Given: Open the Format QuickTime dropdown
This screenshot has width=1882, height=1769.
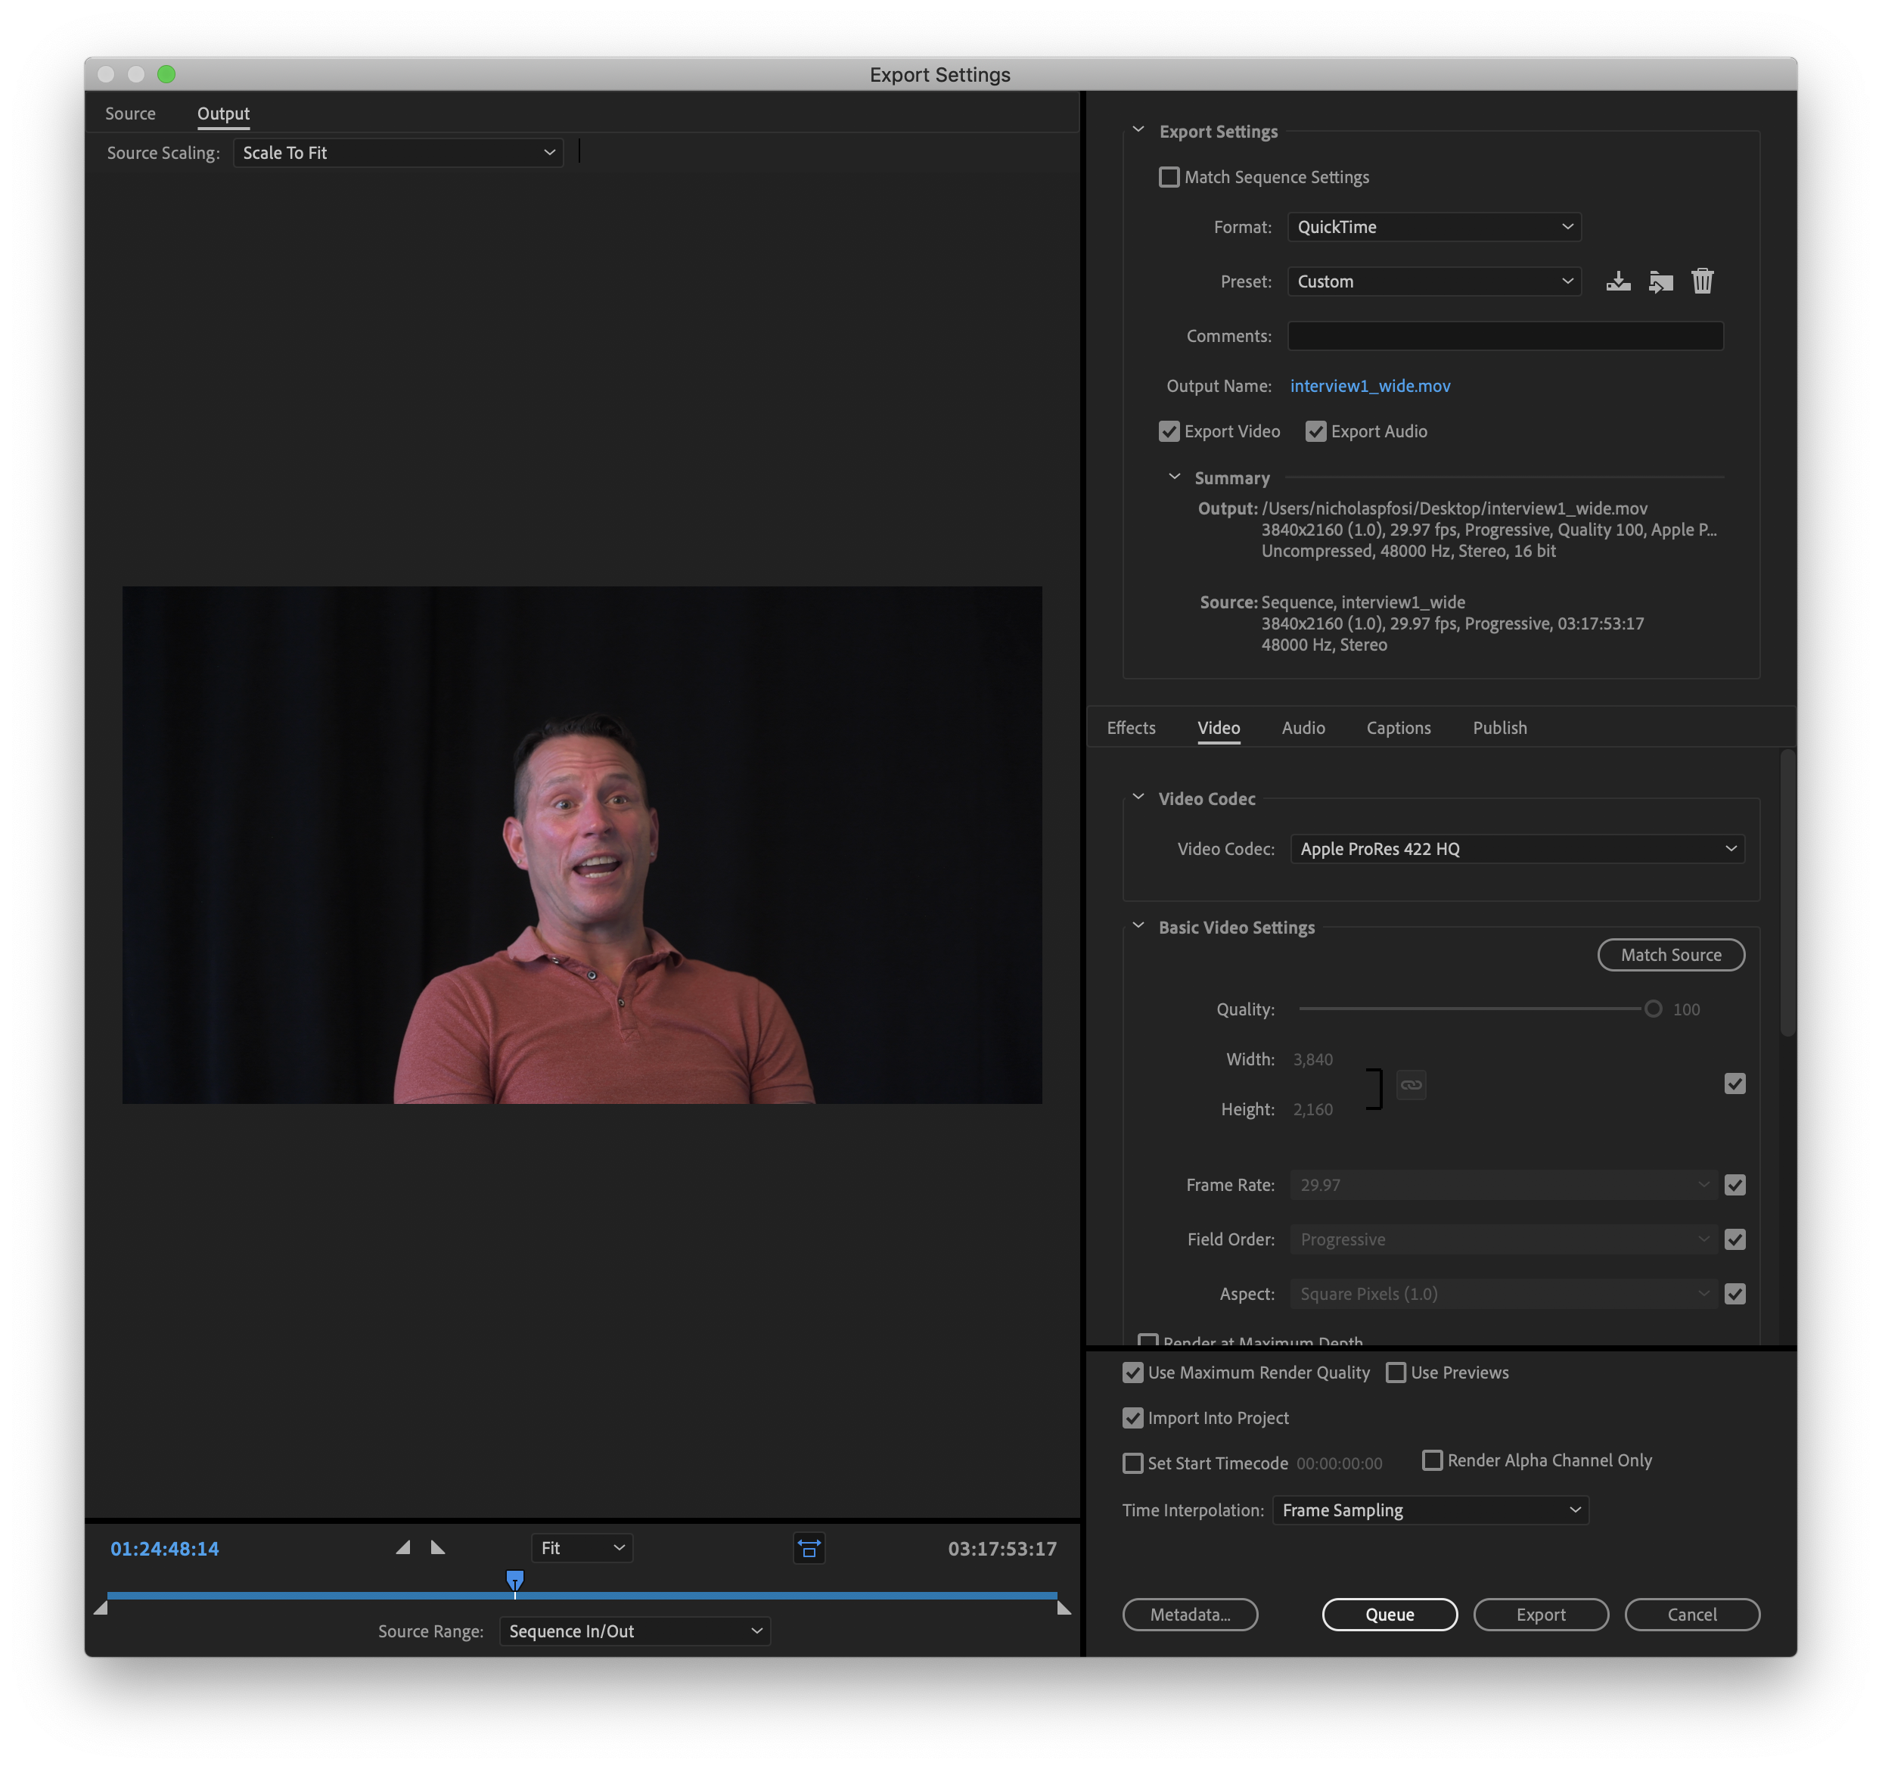Looking at the screenshot, I should tap(1433, 227).
